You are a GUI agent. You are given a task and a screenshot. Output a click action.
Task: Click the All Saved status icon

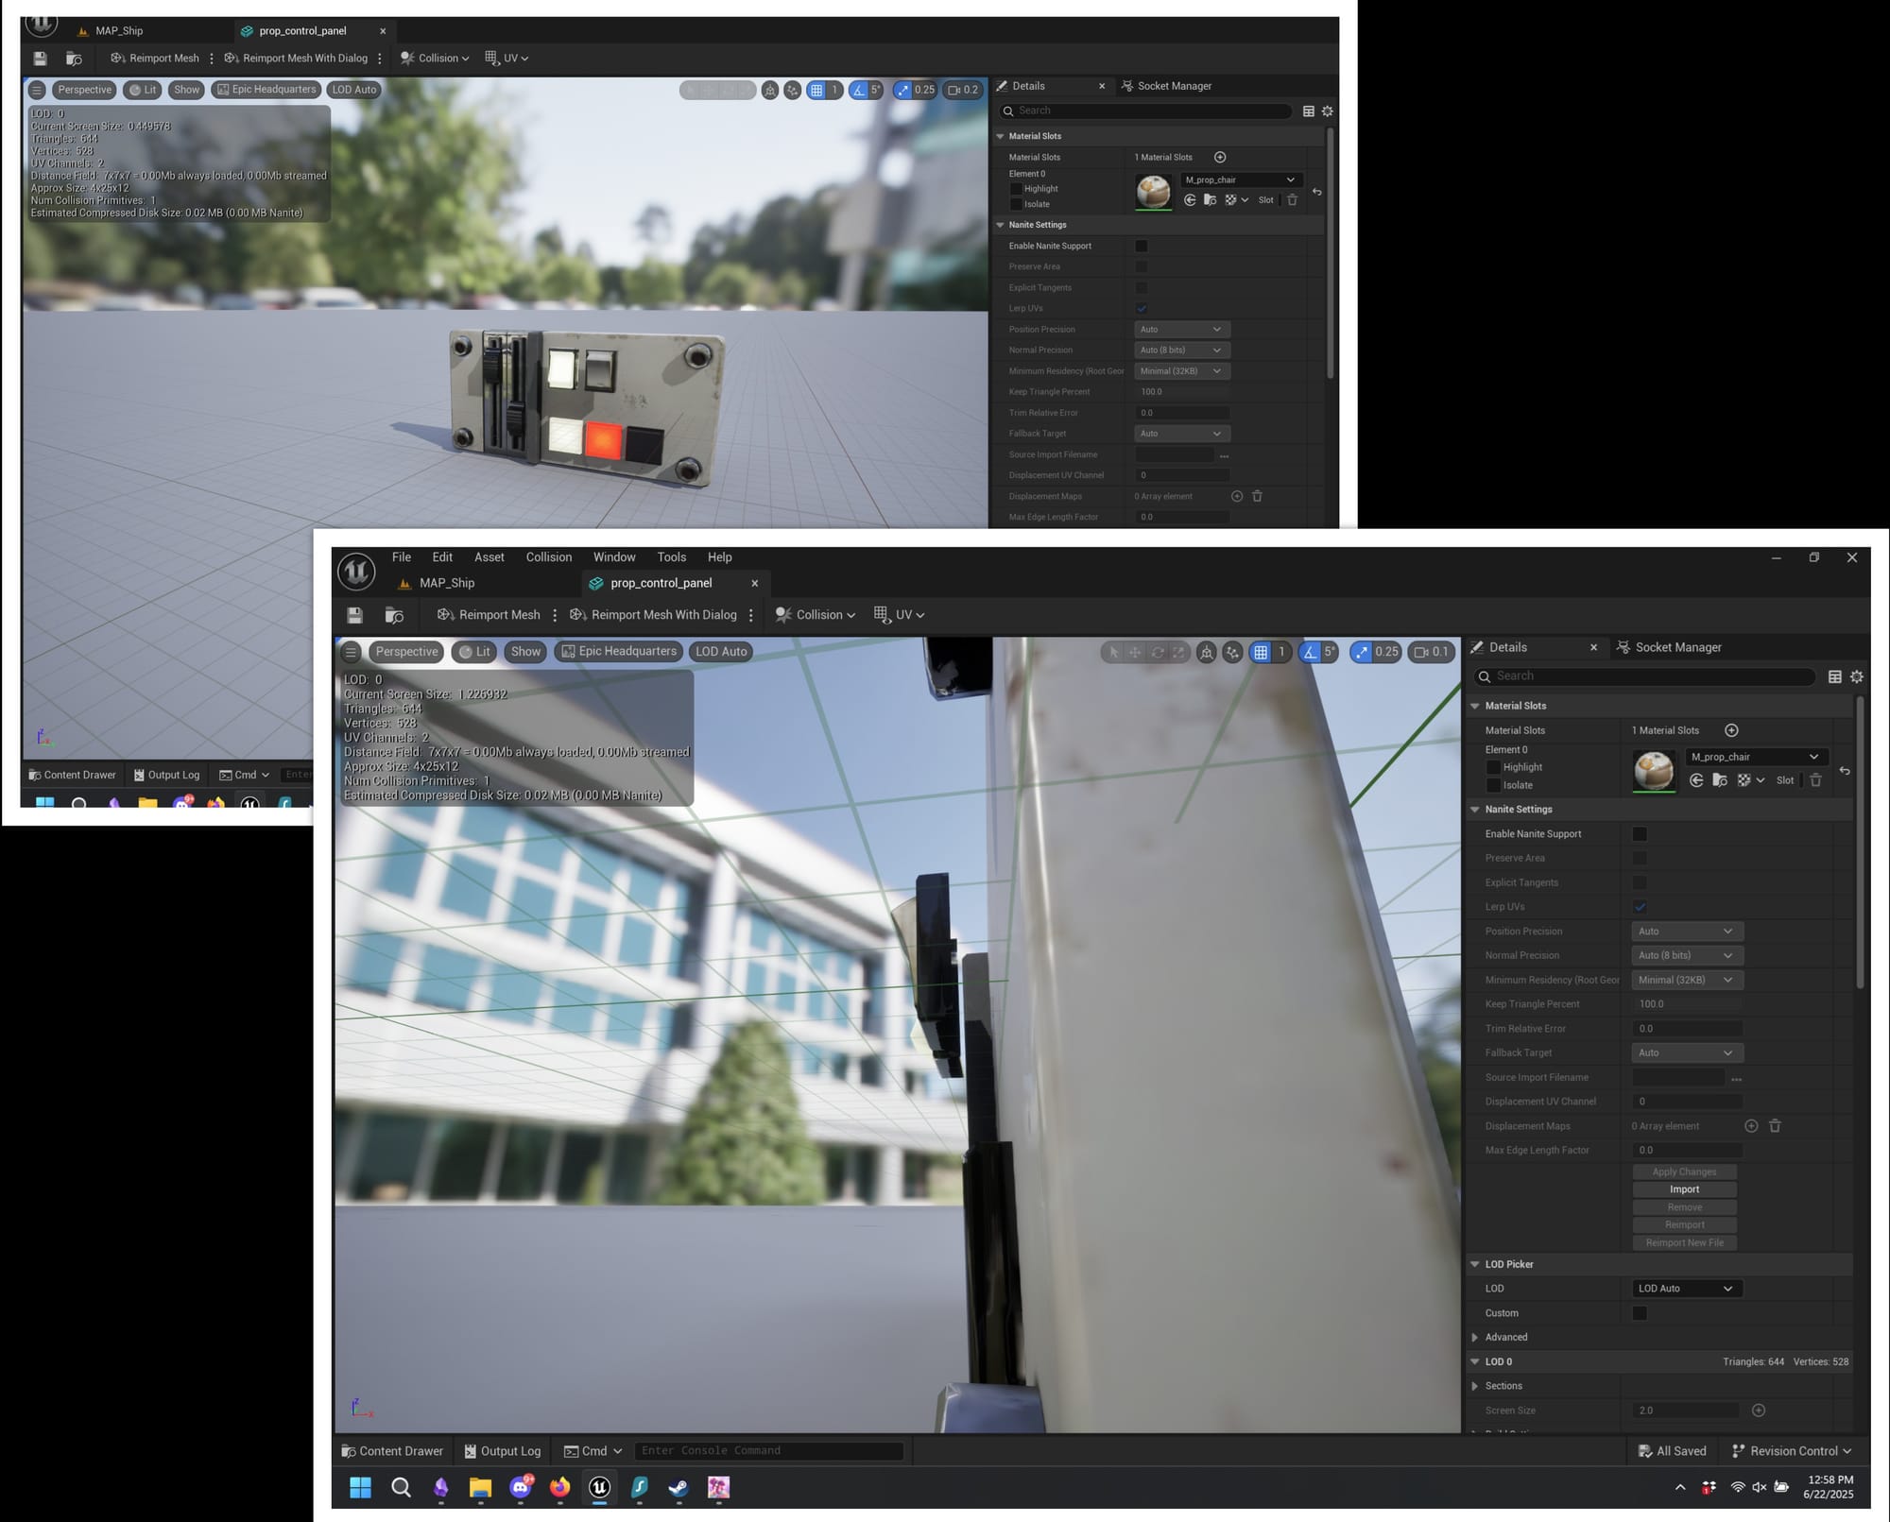point(1645,1451)
